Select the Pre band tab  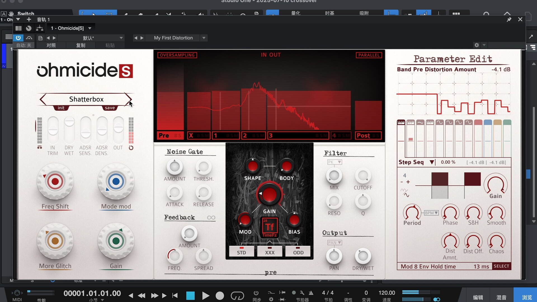click(x=170, y=136)
